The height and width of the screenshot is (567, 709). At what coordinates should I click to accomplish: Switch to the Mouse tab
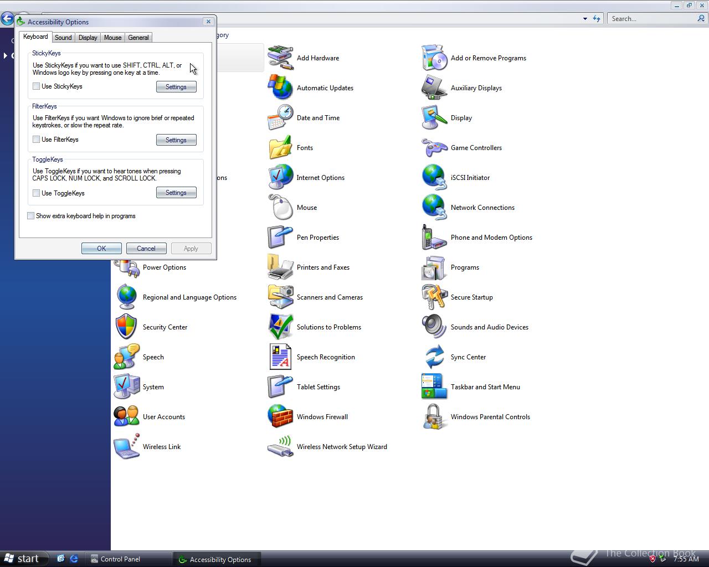point(112,38)
